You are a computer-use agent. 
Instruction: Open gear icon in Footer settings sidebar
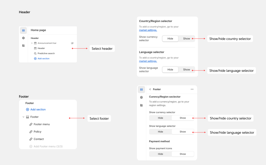pos(141,97)
